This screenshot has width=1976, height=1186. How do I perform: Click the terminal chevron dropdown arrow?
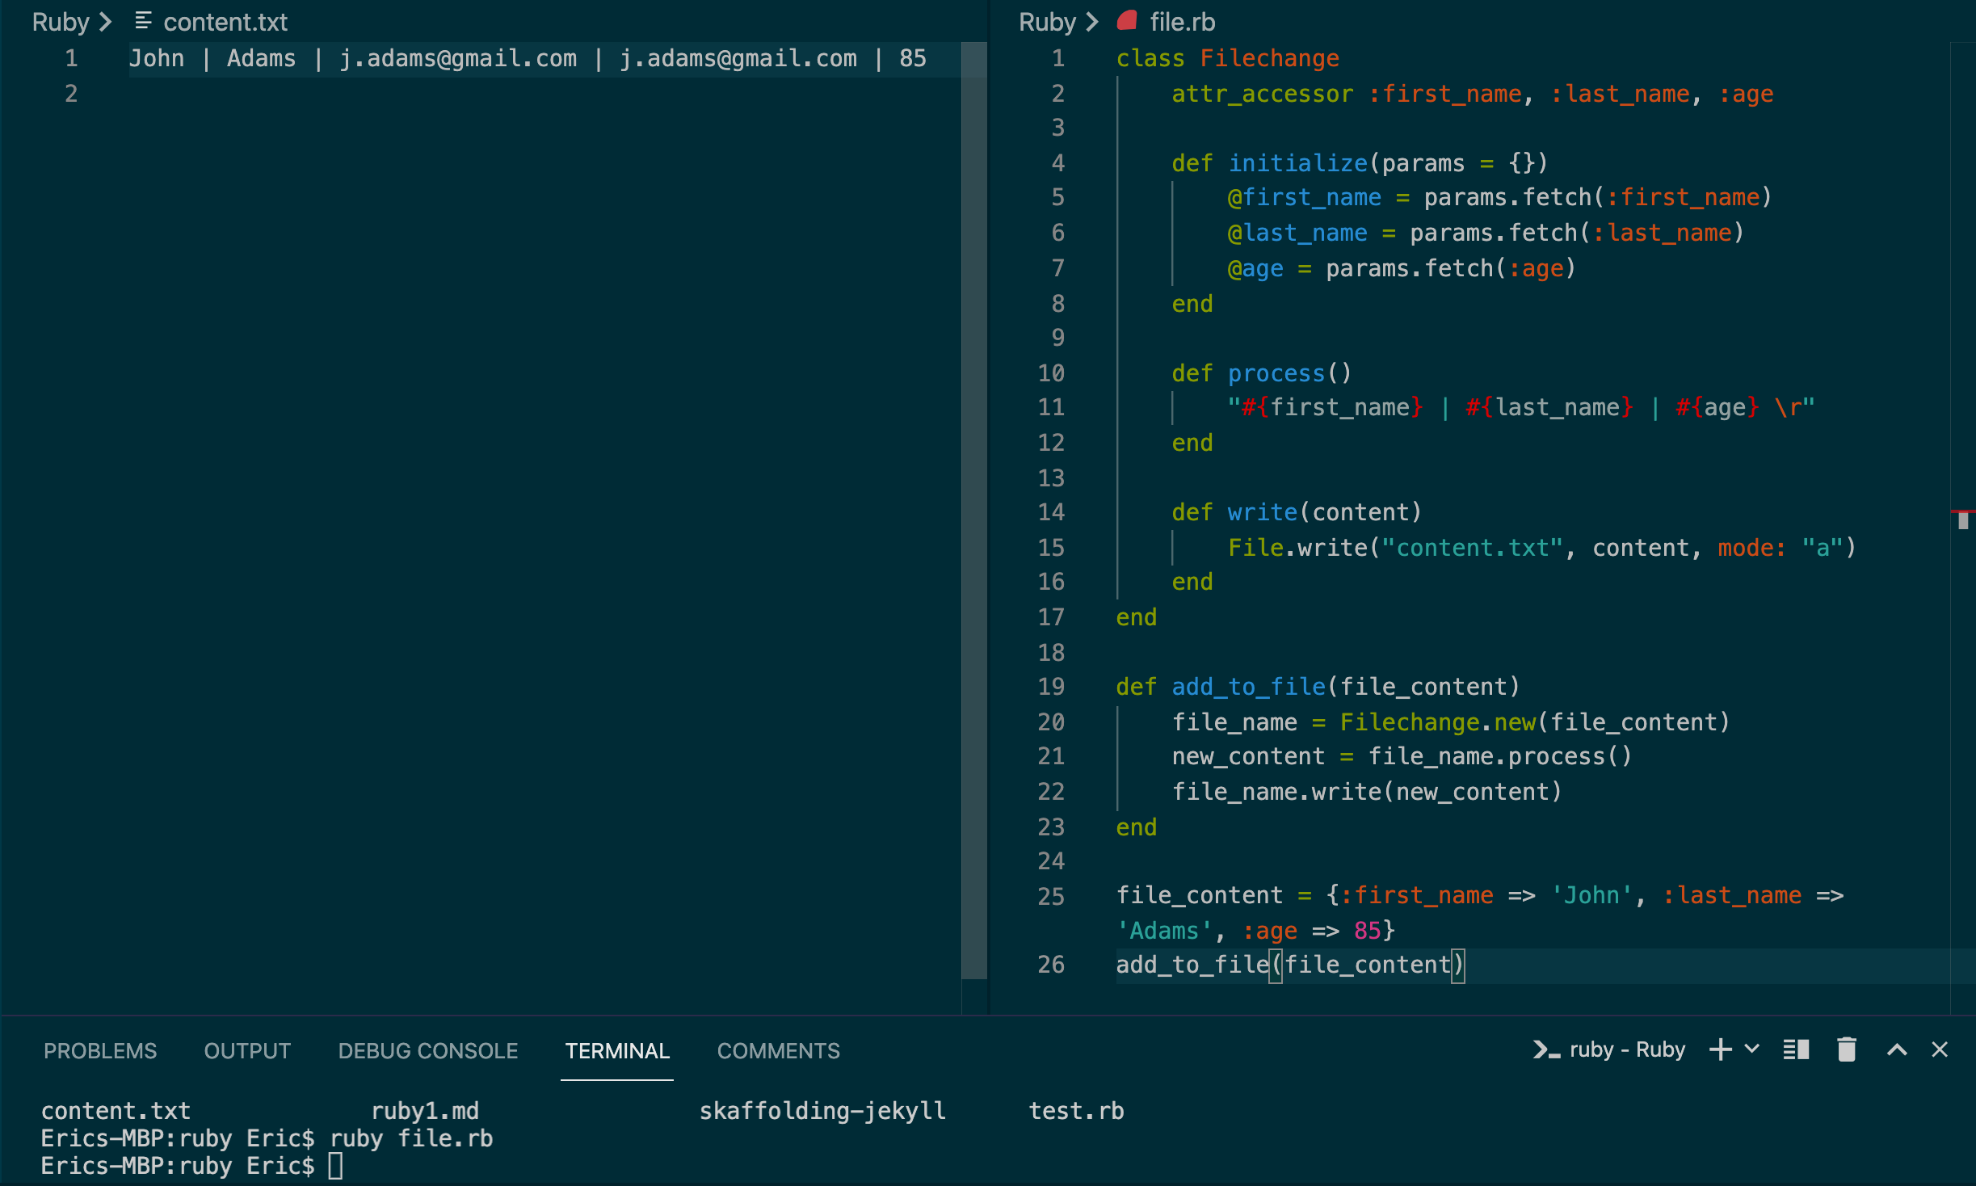tap(1751, 1048)
